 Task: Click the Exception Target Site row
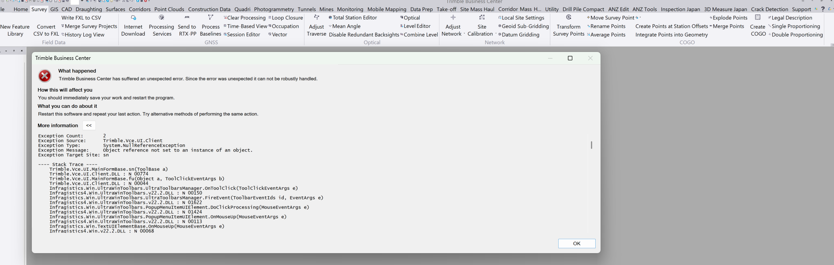[73, 155]
